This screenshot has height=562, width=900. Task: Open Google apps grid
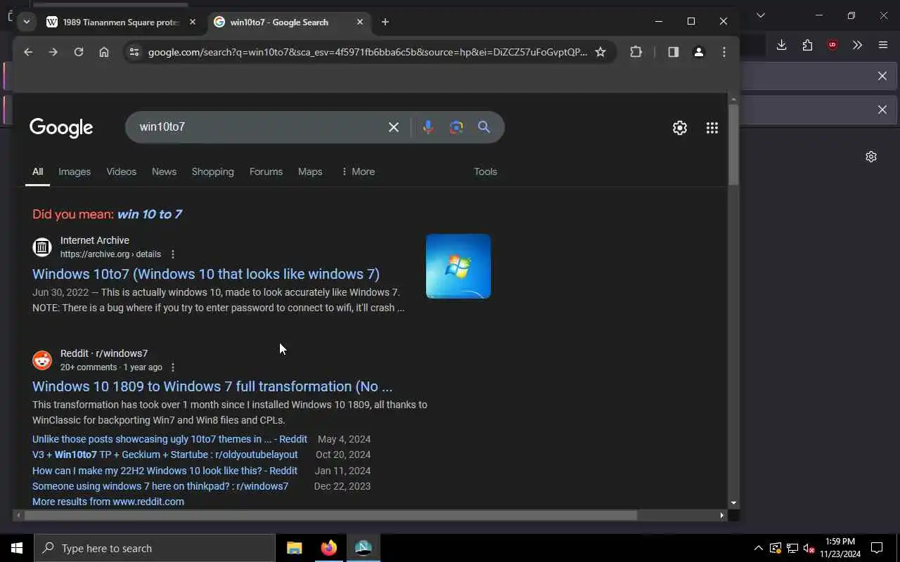pos(712,128)
